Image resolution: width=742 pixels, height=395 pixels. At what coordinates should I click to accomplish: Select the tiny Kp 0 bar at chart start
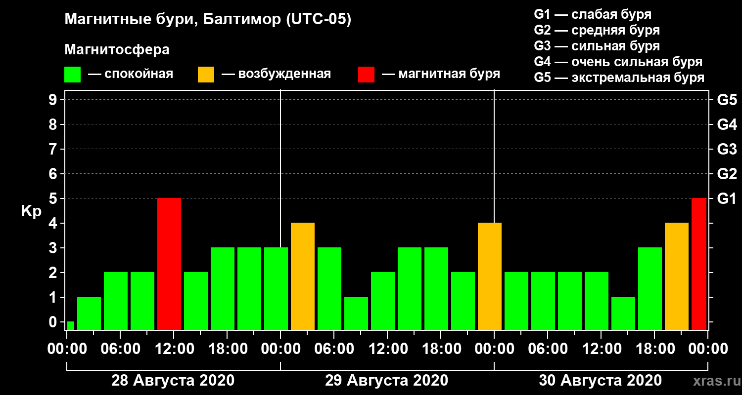click(x=70, y=326)
